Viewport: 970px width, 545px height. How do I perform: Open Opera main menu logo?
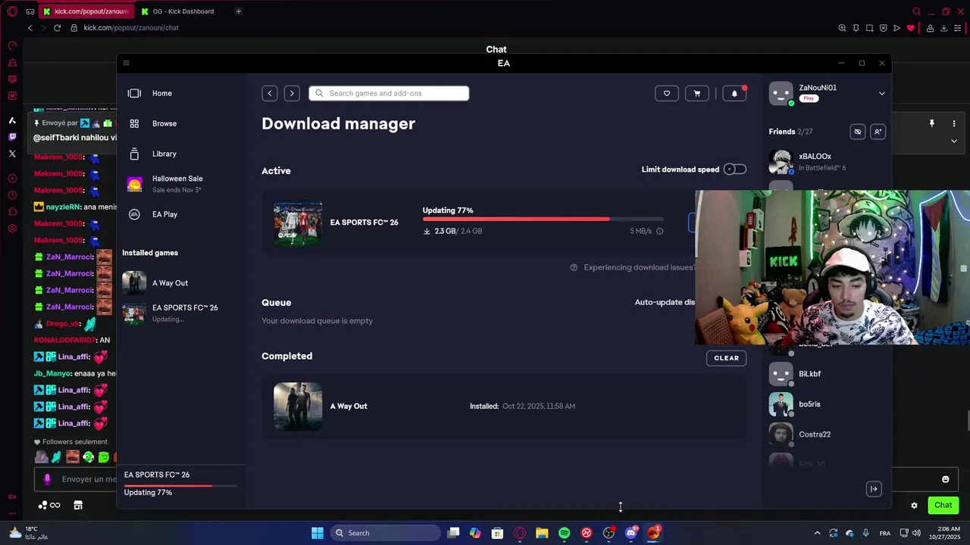tap(12, 11)
